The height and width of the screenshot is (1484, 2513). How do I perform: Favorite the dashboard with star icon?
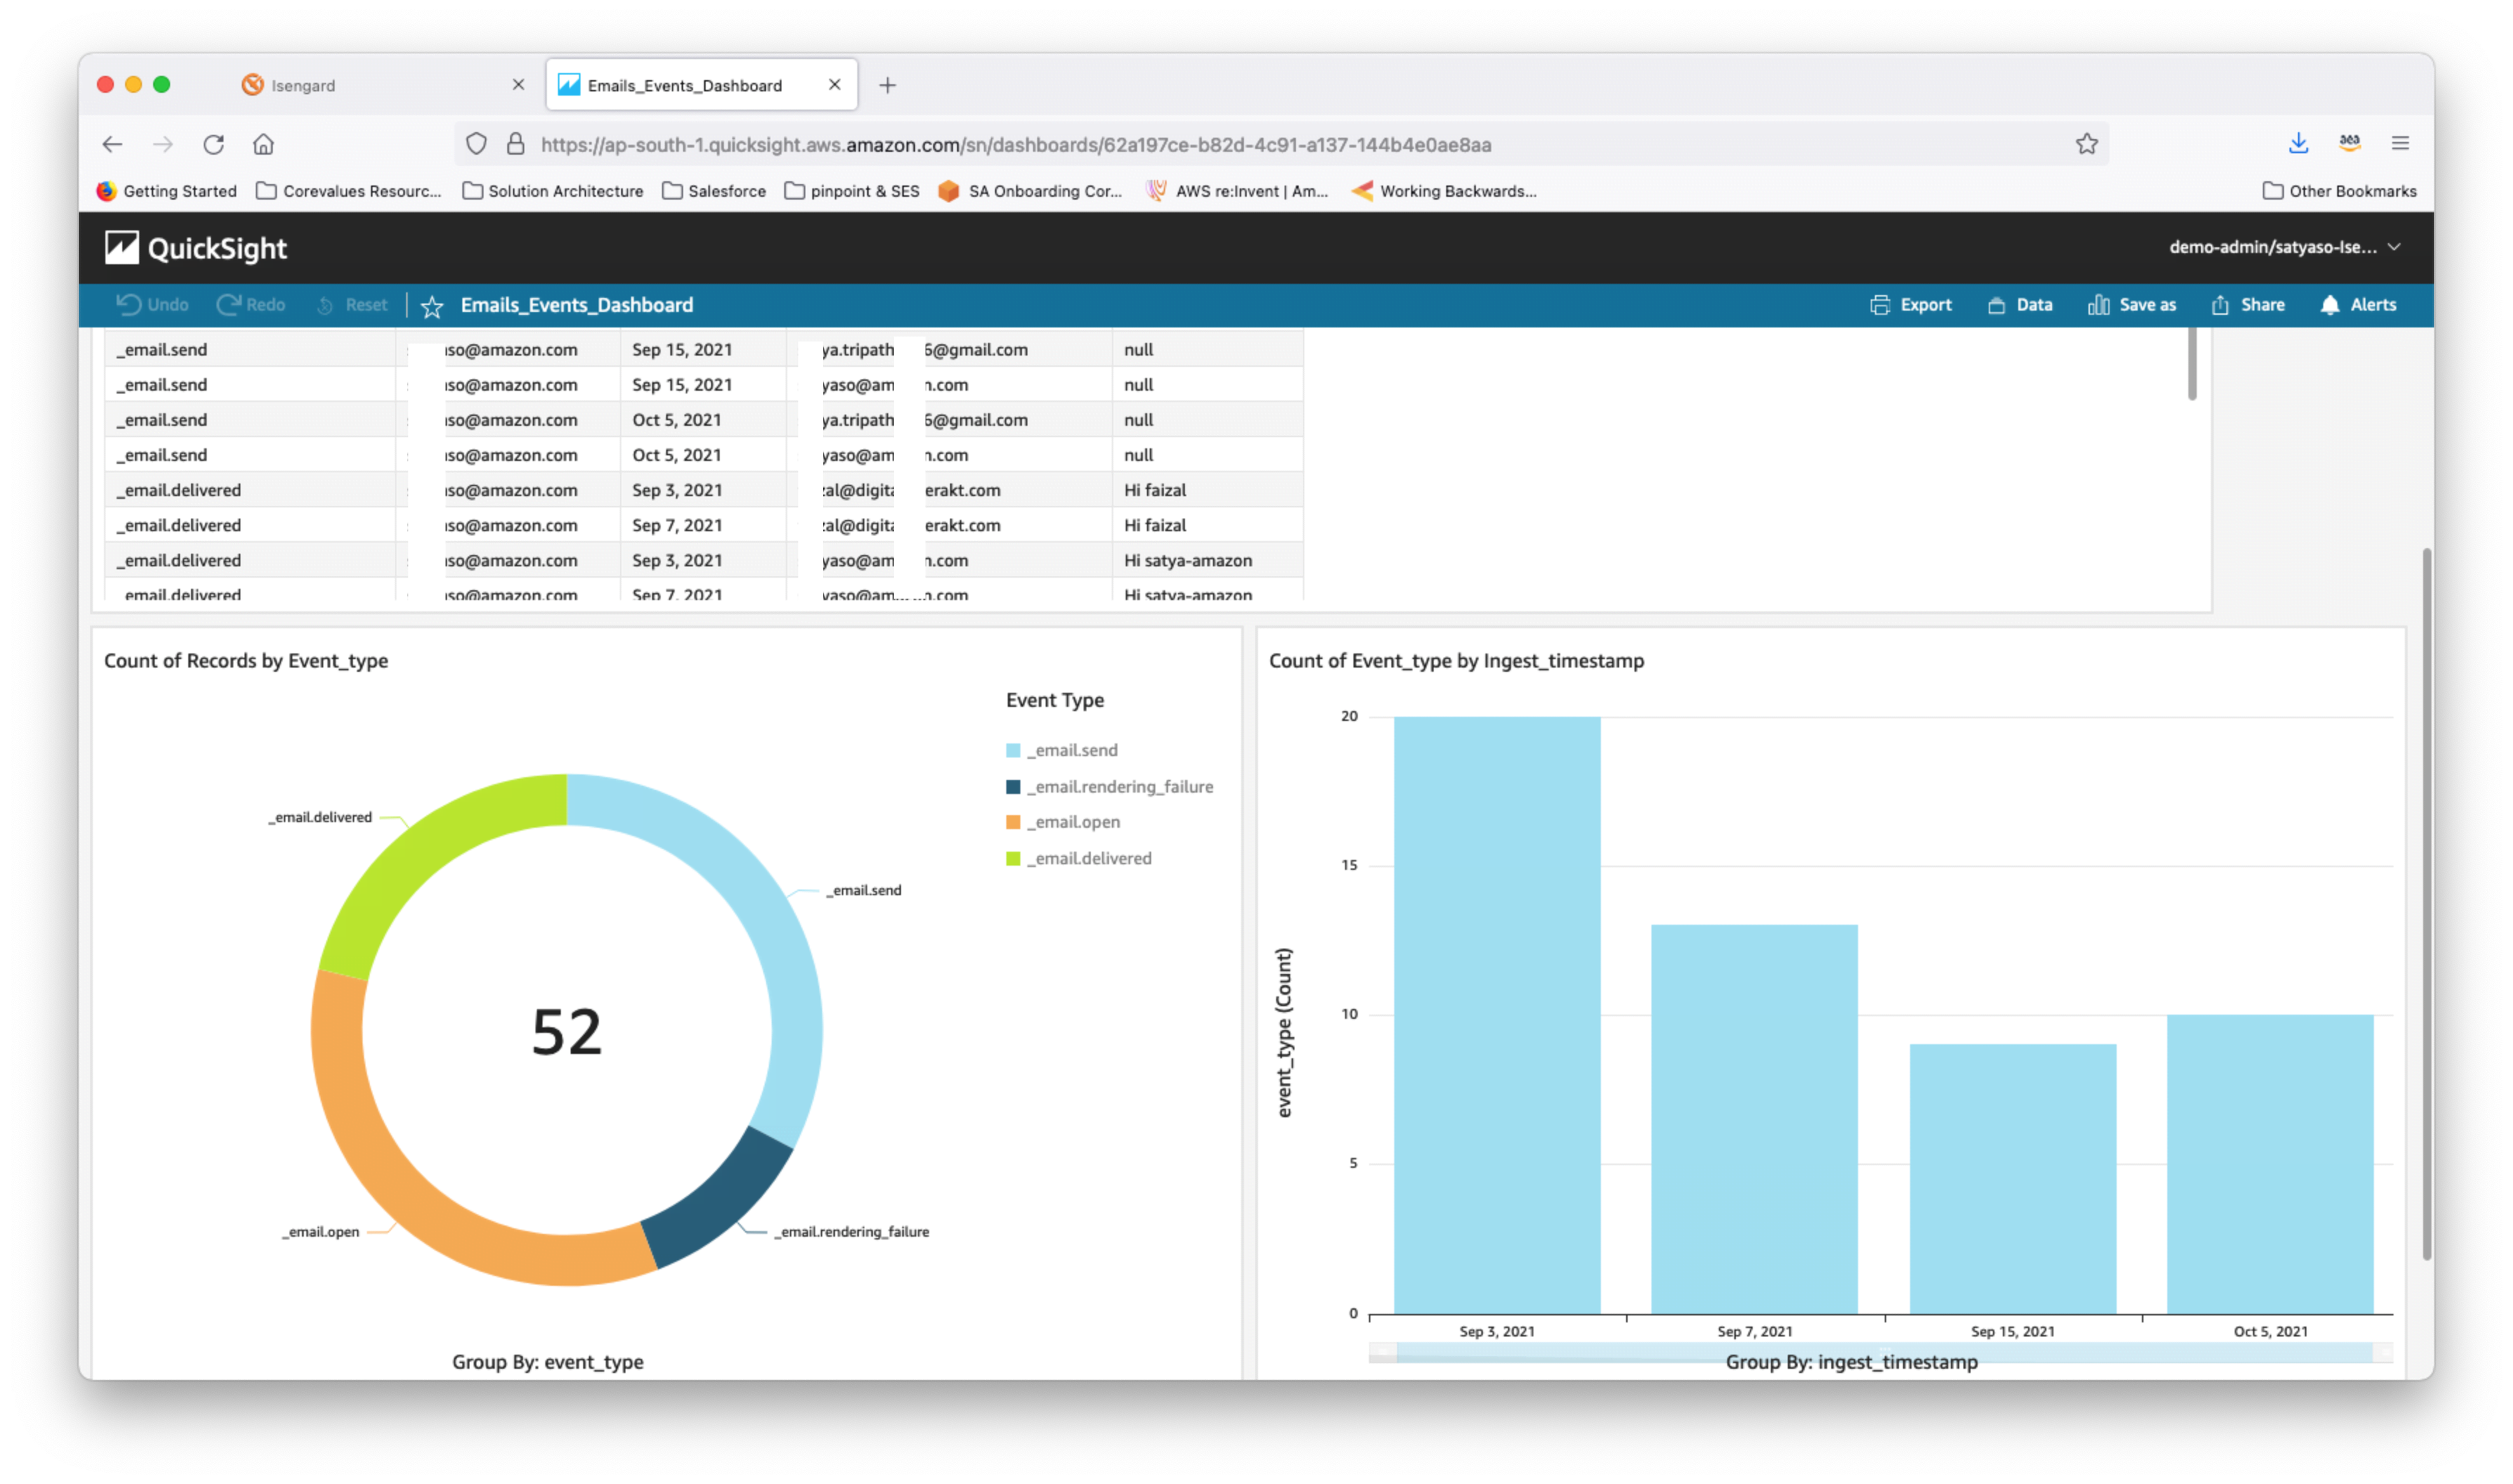tap(432, 306)
